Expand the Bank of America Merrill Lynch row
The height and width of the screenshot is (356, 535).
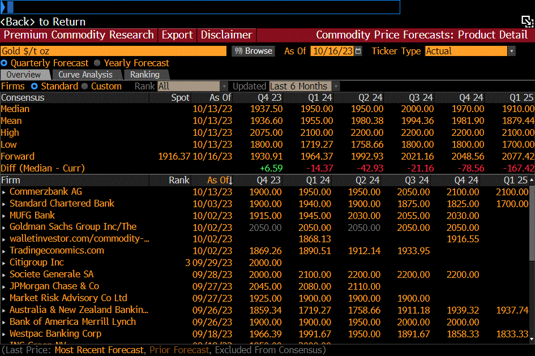(4, 323)
